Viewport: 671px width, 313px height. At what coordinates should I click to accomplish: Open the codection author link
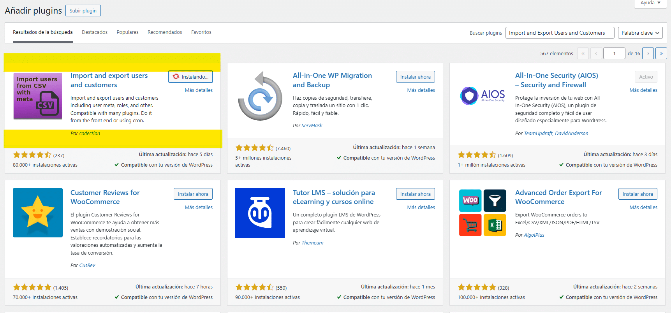point(90,134)
